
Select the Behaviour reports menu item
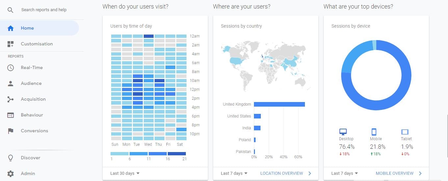(32, 115)
